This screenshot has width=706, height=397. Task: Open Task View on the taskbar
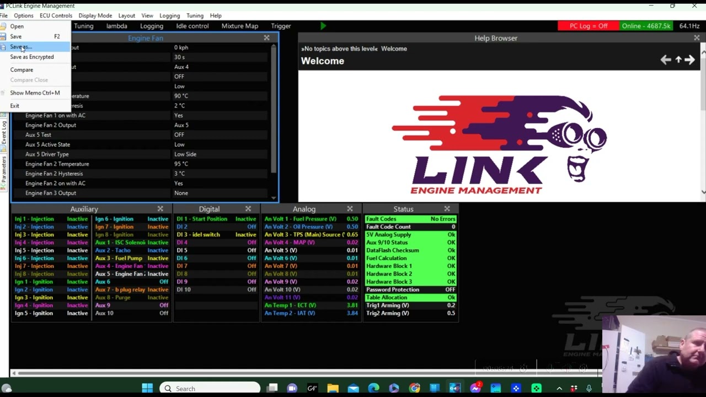point(272,388)
